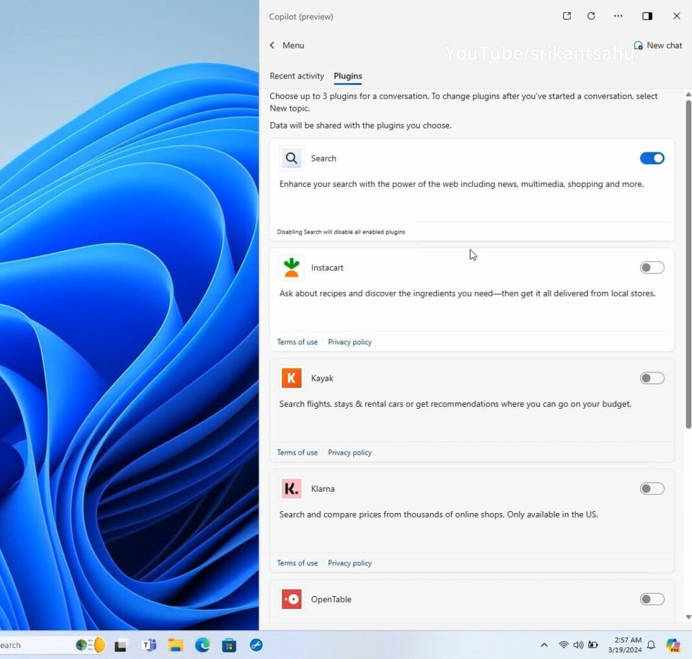Select the Plugins tab

[348, 76]
